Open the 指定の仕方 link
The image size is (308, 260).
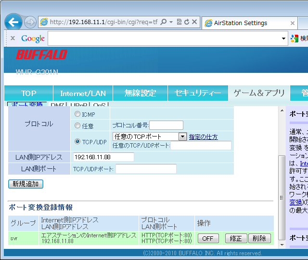tap(203, 137)
